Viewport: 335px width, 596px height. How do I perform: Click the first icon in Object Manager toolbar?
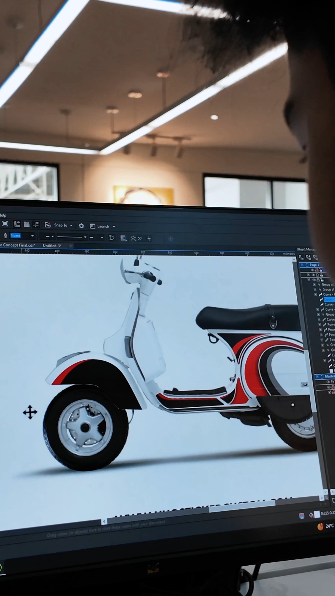(301, 257)
